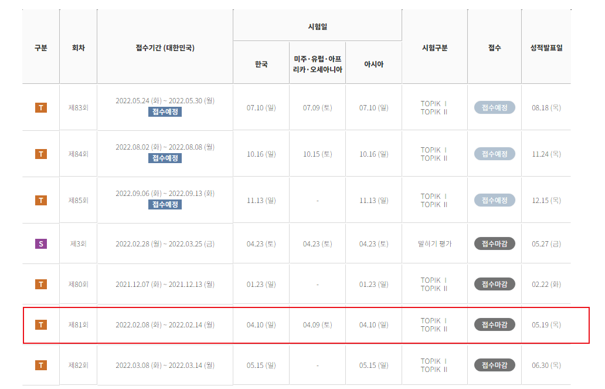
Task: Click the 접수마감 button for 제3회 speaking test
Action: coord(494,243)
